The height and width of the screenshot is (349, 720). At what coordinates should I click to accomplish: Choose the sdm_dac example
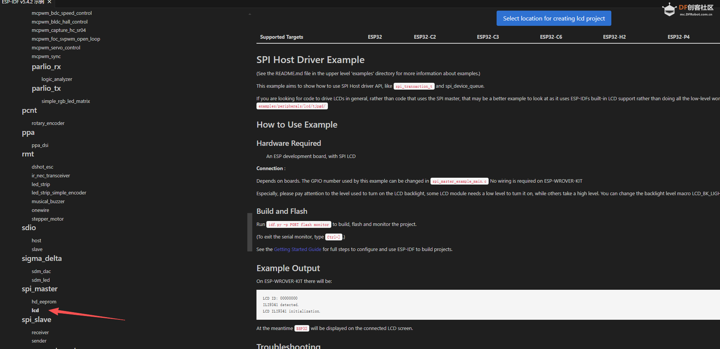pos(41,272)
